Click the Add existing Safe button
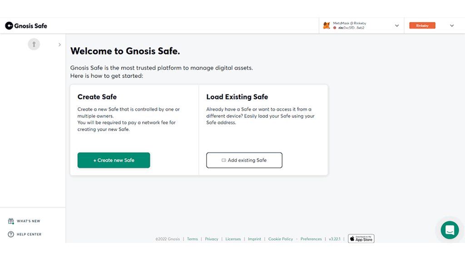The image size is (465, 261). point(244,160)
